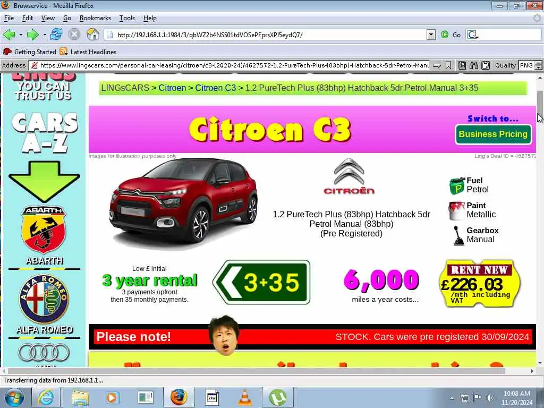Screen dimensions: 544x408
Task: Click the Firefox Forward arrow button
Action: point(32,35)
